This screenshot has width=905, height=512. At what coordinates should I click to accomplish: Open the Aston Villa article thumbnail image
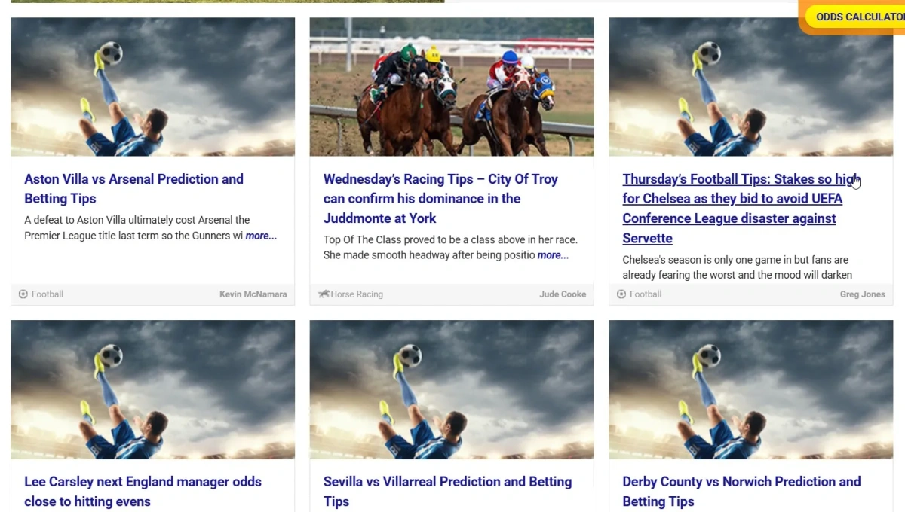click(152, 87)
